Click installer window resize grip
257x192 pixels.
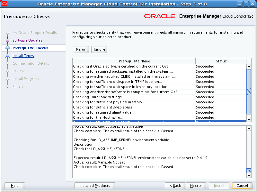[x=254, y=190]
